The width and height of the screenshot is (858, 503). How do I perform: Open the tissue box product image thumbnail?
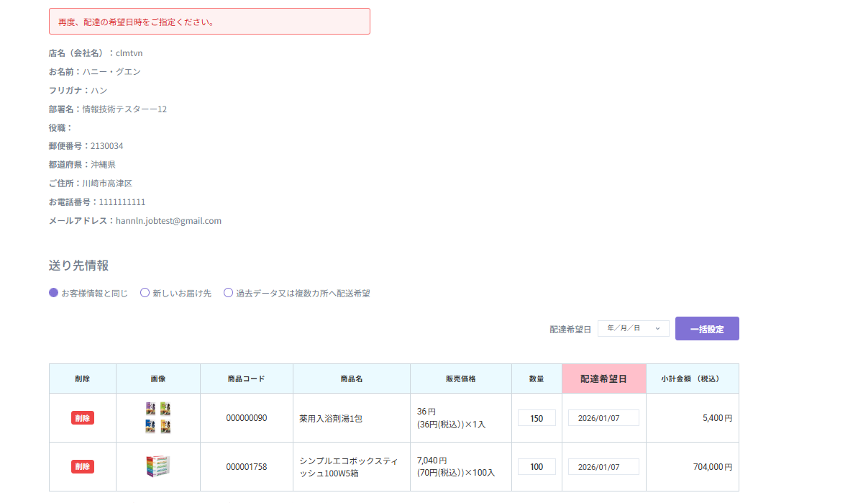[x=158, y=466]
